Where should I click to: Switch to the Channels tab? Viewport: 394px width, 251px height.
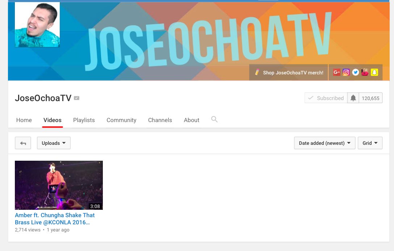pyautogui.click(x=160, y=120)
